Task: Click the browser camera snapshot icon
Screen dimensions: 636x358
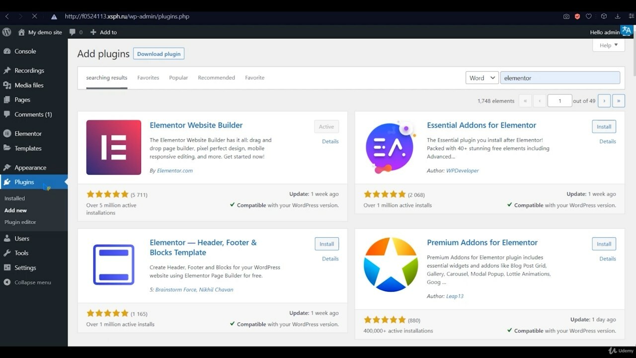Action: point(566,16)
